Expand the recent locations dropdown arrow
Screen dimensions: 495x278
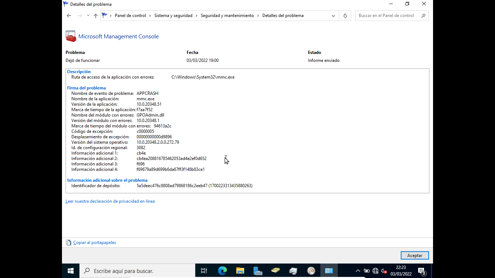tap(88, 16)
